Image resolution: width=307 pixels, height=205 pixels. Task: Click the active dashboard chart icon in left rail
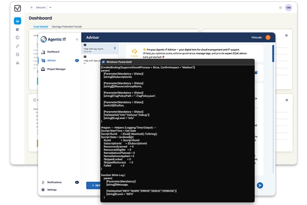click(x=17, y=21)
